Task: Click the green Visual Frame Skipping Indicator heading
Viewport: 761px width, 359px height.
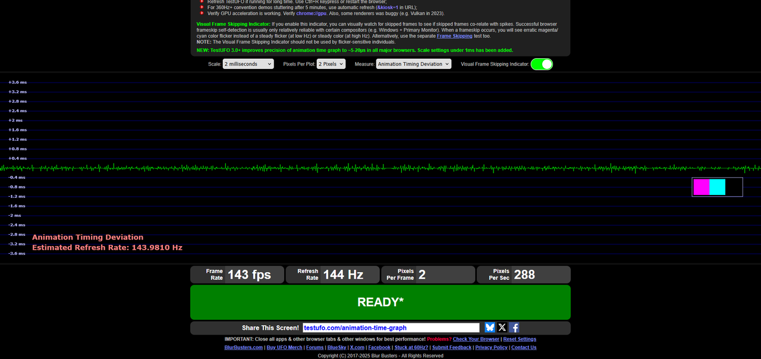Action: coord(234,24)
